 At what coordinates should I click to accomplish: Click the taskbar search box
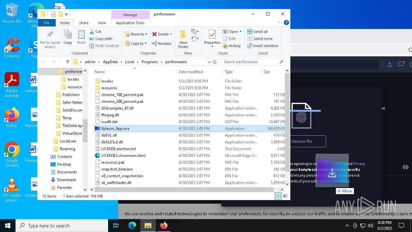click(62, 226)
